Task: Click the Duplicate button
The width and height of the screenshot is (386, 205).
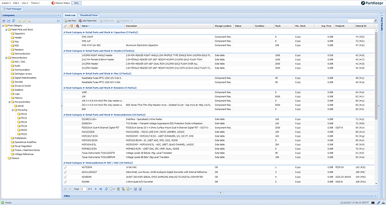Action: [123, 21]
